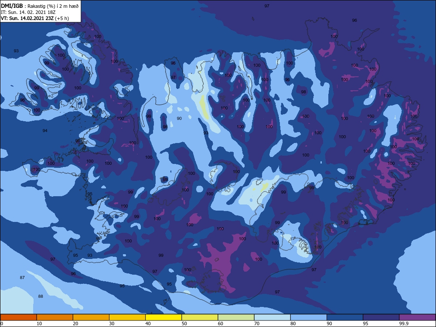
Task: Click the pale green swatch between 60 and 70
Action: tap(236, 317)
